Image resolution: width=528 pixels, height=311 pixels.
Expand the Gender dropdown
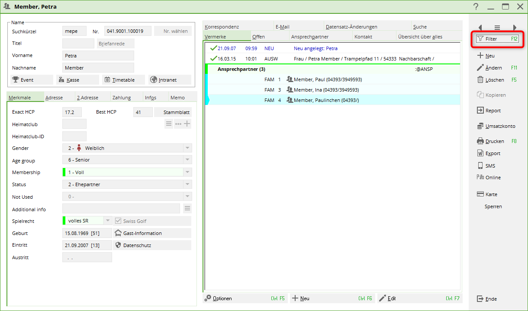pyautogui.click(x=187, y=148)
